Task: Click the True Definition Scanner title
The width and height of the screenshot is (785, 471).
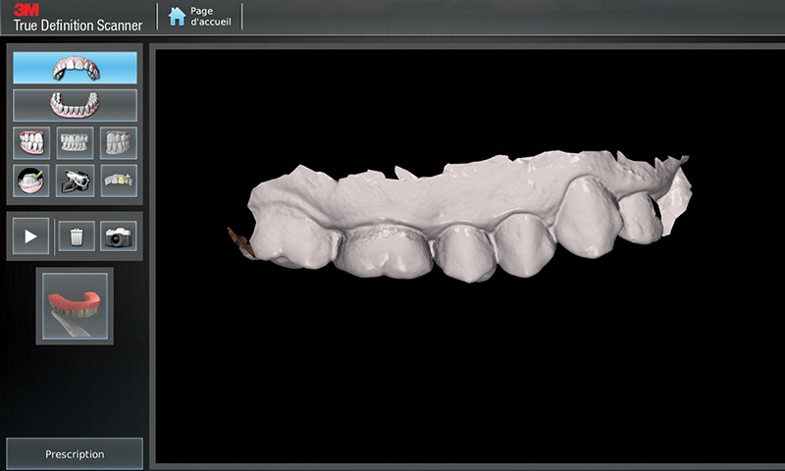Action: (78, 25)
